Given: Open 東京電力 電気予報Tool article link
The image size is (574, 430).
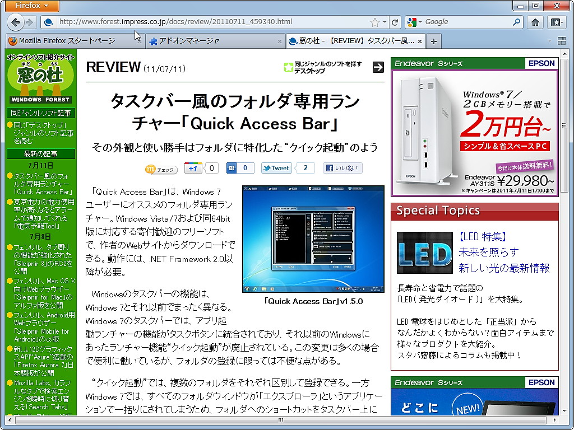Looking at the screenshot, I should [44, 214].
